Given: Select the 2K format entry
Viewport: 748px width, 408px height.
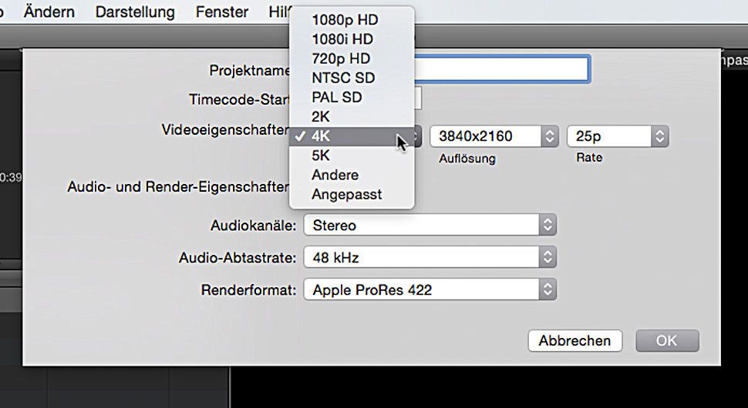Looking at the screenshot, I should point(321,117).
